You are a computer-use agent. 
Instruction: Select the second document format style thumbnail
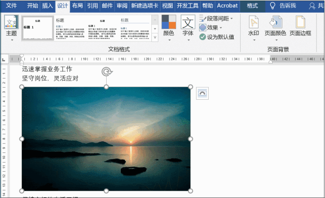(70, 28)
